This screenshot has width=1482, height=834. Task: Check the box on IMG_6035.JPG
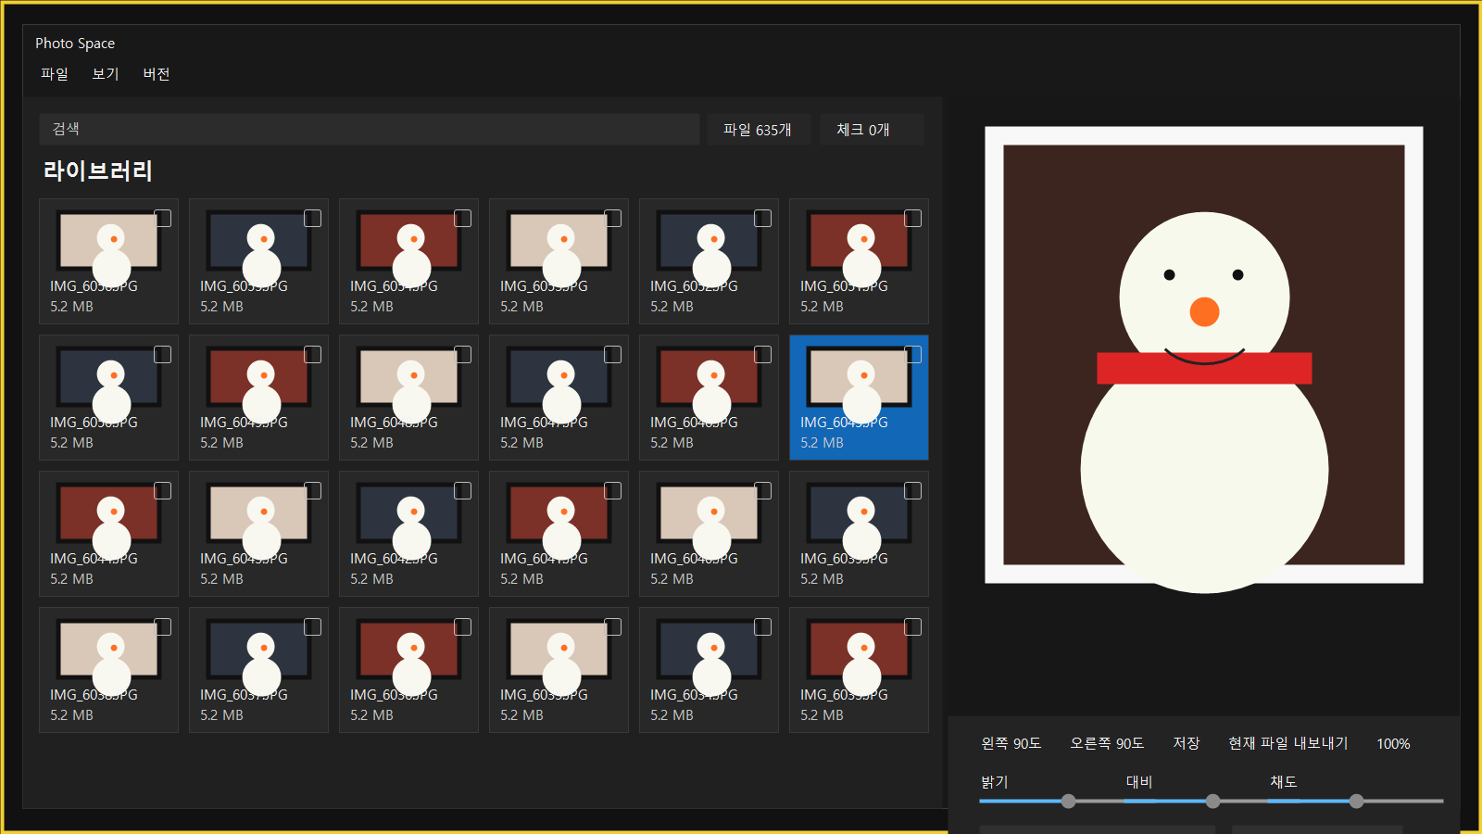coord(613,627)
